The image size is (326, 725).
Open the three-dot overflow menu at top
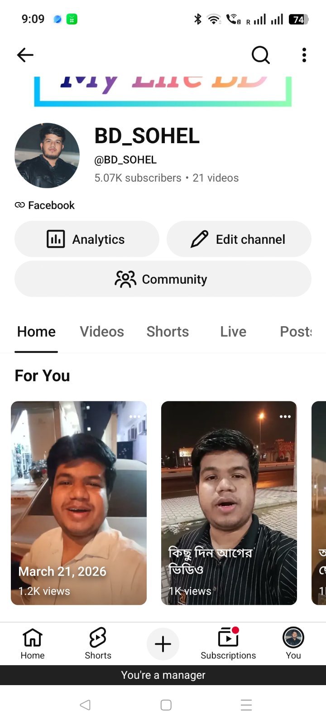pyautogui.click(x=304, y=55)
